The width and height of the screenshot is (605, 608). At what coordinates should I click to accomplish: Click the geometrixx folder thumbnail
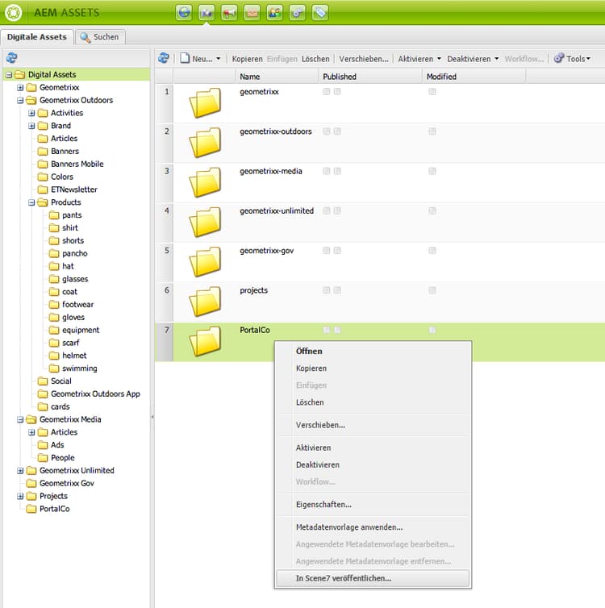pyautogui.click(x=205, y=102)
